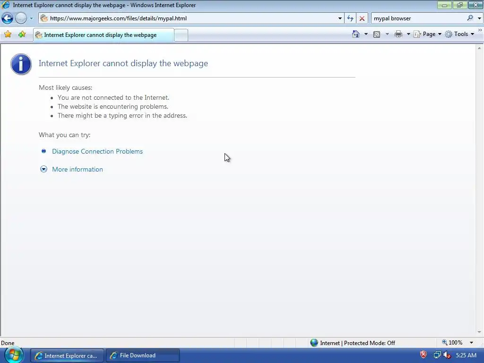Open a new blank tab
Screen dimensions: 484x363
click(x=181, y=35)
